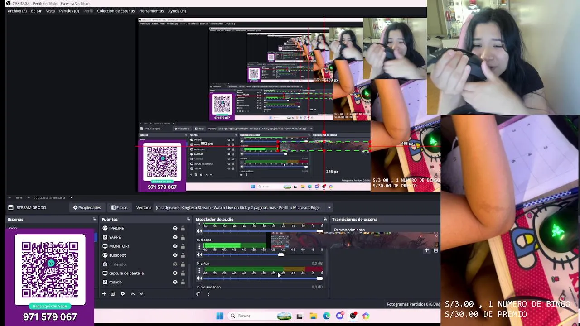Viewport: 580px width, 326px height.
Task: Undock the Mezclador de audio panel
Action: 324,219
